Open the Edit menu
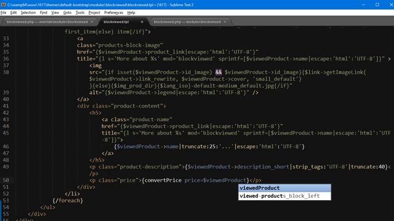This screenshot has width=394, height=221. point(14,12)
